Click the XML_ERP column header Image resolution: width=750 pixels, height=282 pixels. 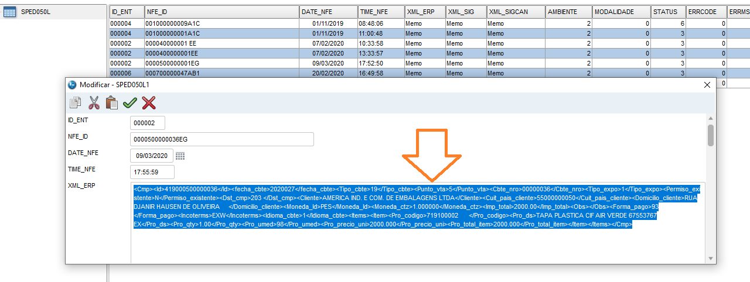pyautogui.click(x=425, y=12)
